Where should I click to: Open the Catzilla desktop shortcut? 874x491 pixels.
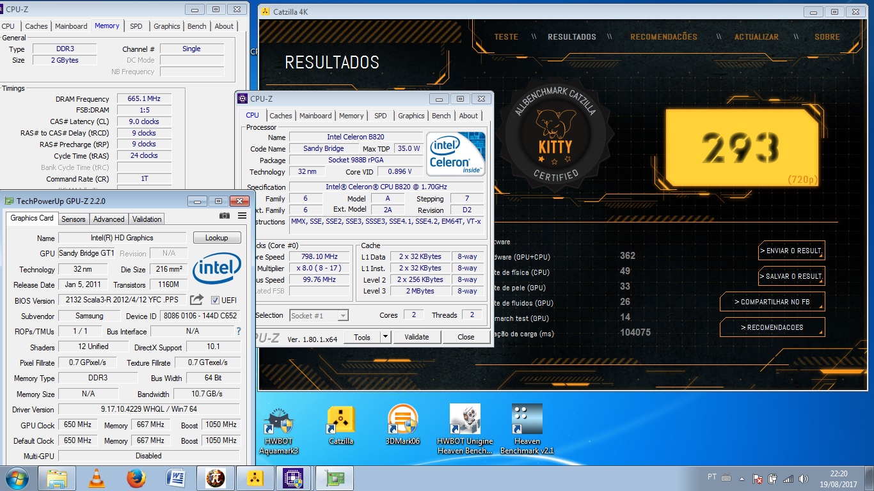(x=340, y=426)
